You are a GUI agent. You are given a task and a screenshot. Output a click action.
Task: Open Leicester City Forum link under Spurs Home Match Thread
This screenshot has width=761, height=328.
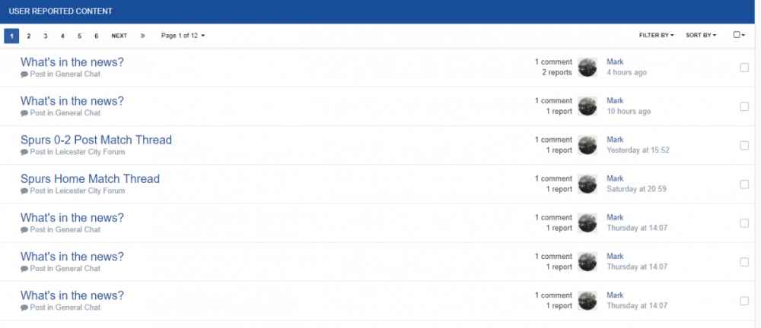91,191
